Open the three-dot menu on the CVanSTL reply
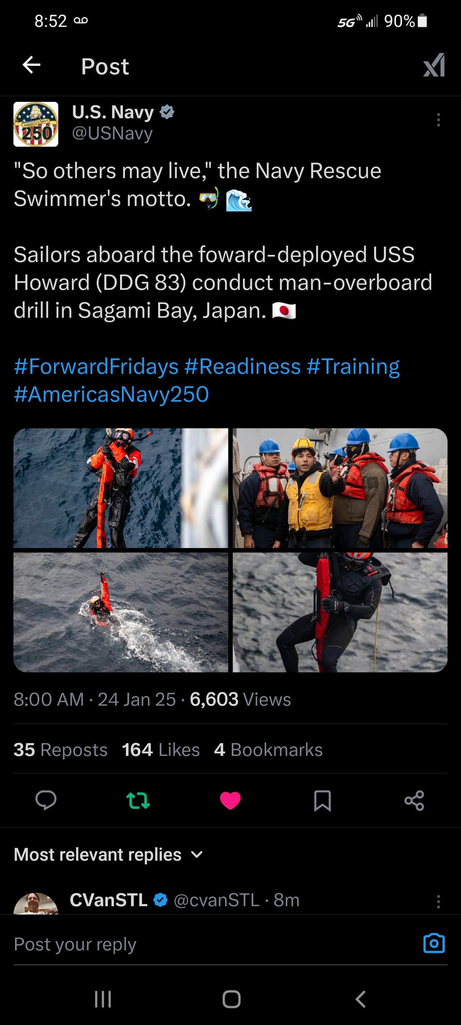 click(438, 901)
